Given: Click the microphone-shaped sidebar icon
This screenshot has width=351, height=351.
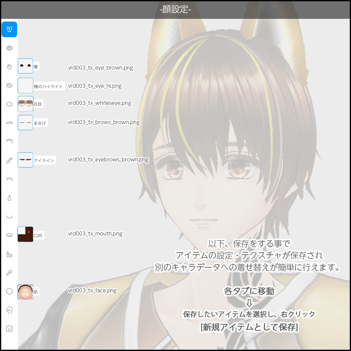Looking at the screenshot, I should click(x=9, y=273).
